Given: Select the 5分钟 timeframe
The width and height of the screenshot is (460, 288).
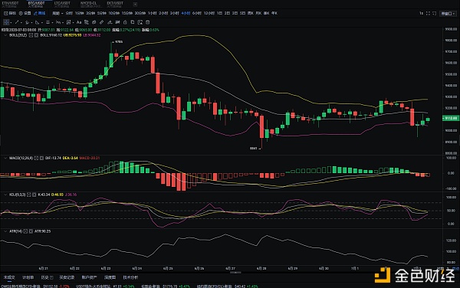Looking at the screenshot, I should point(102,13).
